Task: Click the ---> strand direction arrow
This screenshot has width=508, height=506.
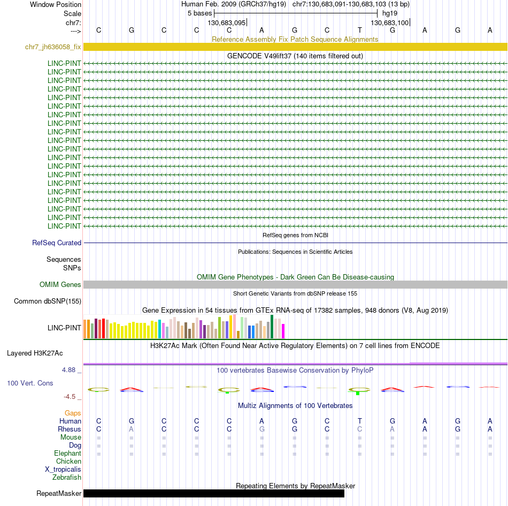Action: (x=76, y=31)
